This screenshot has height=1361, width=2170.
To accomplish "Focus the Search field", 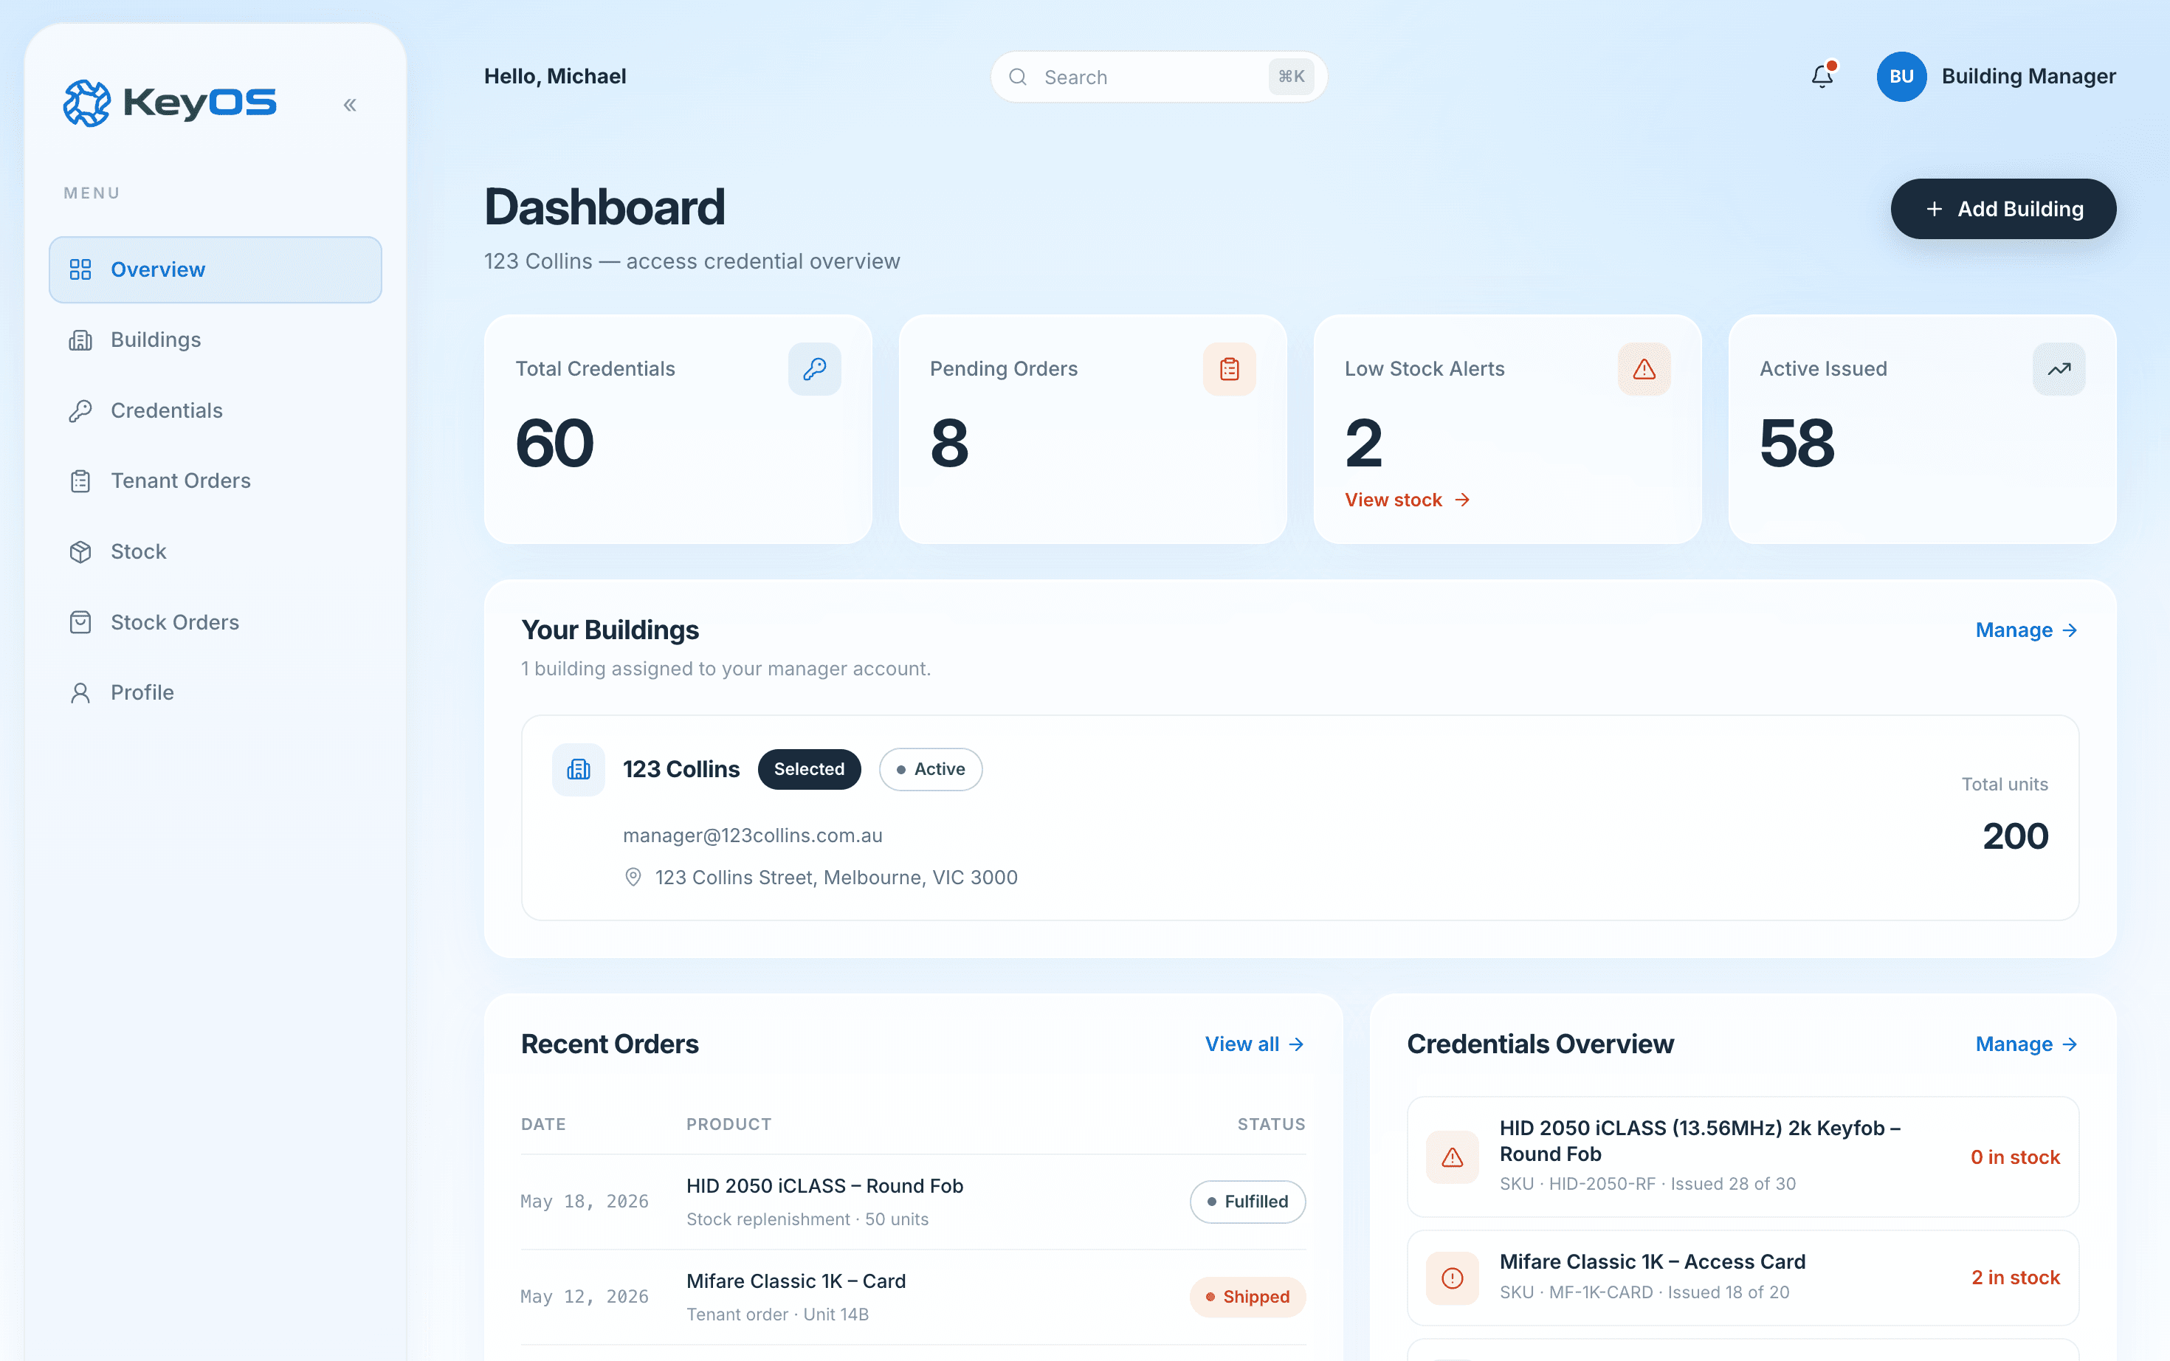I will pos(1158,77).
